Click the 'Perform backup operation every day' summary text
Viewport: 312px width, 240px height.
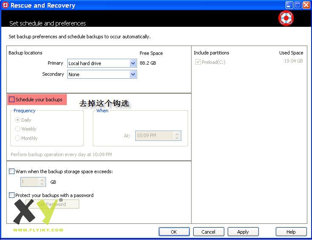click(61, 154)
